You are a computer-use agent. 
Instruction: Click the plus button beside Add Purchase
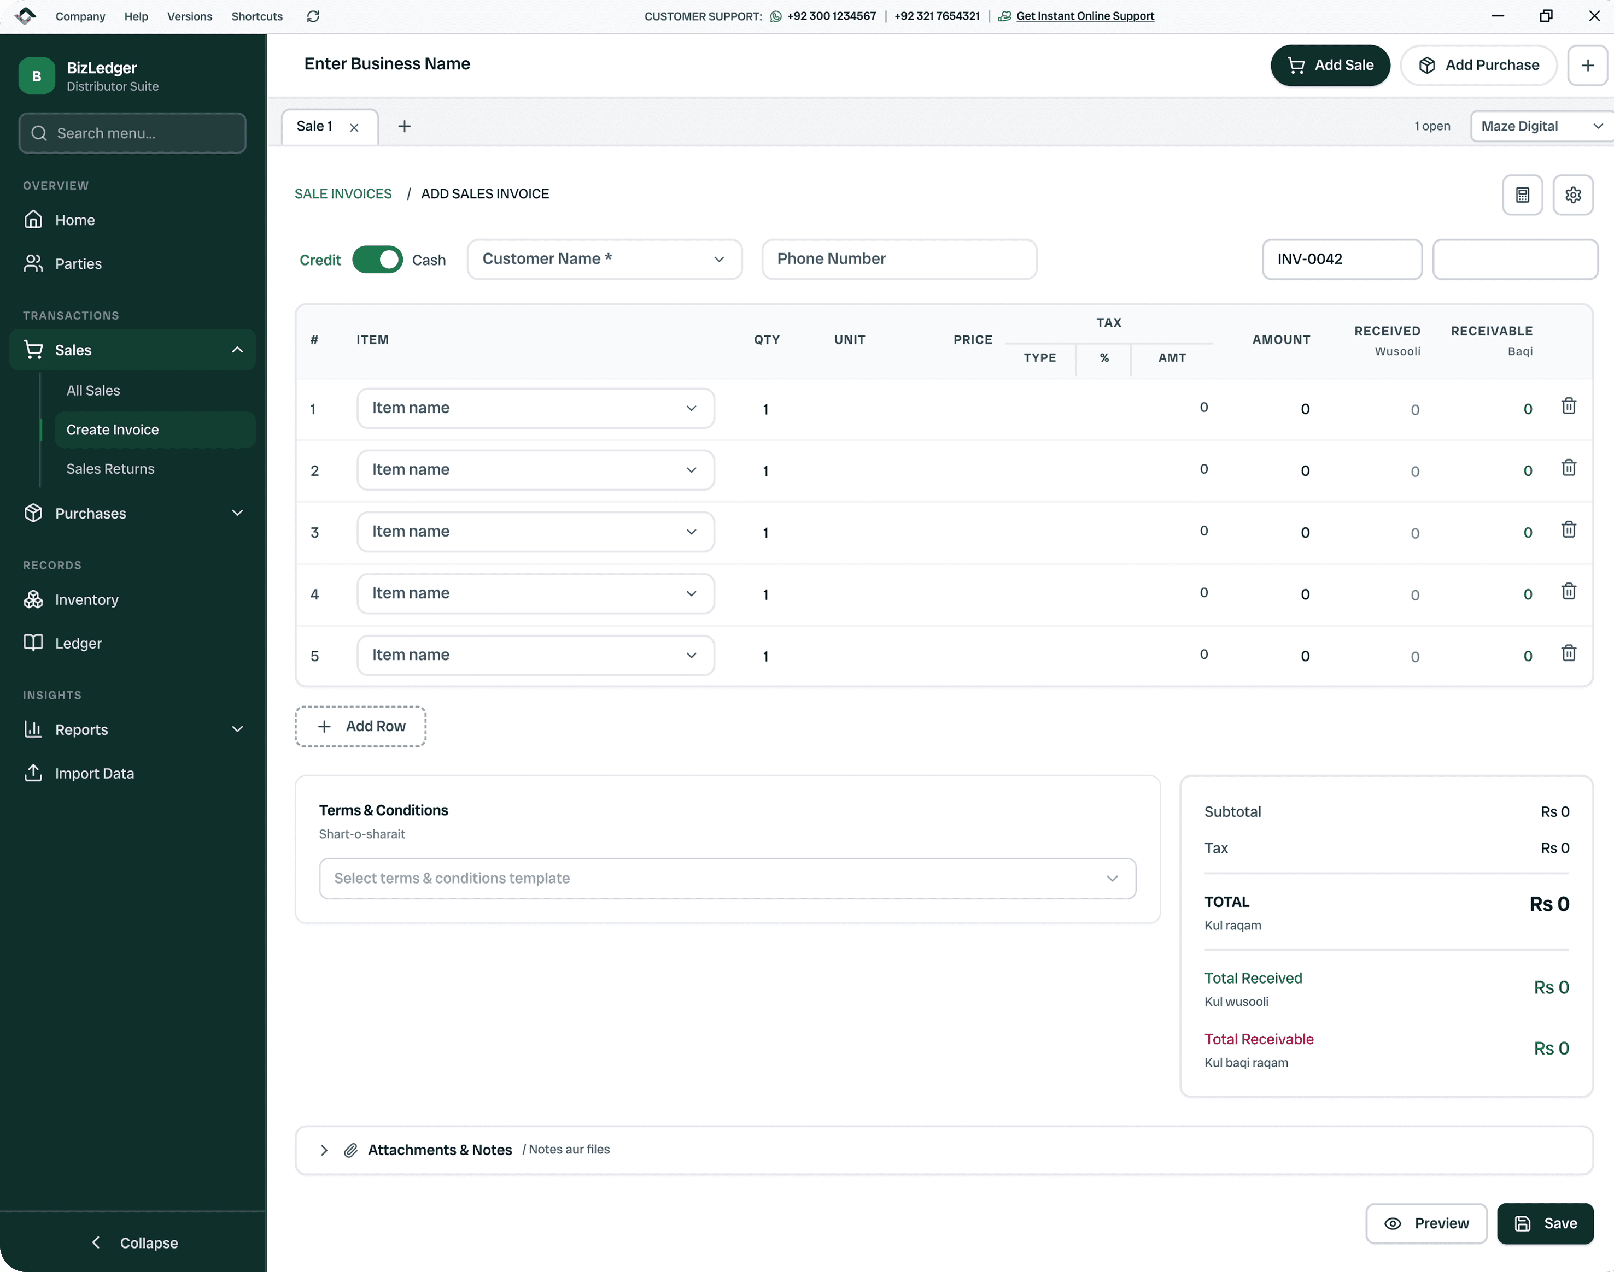[1587, 66]
